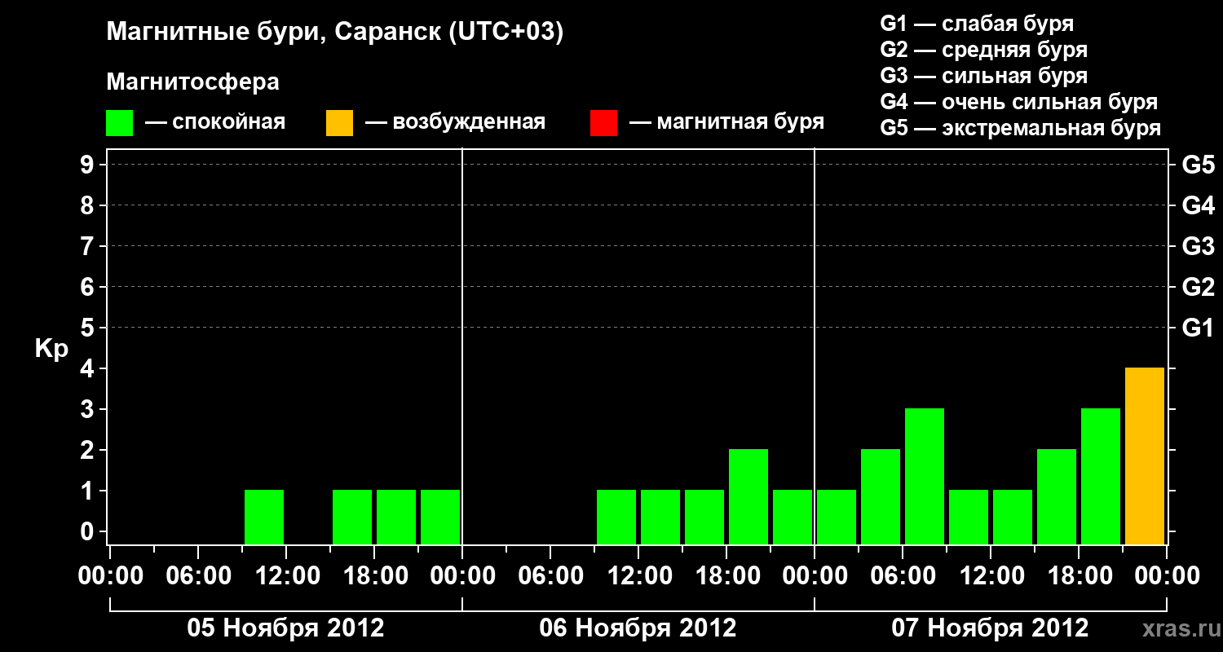Click the legend label магнитная буря

740,123
